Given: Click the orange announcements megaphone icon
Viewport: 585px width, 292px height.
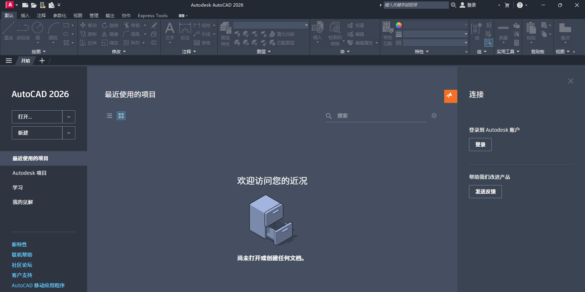Looking at the screenshot, I should (450, 96).
